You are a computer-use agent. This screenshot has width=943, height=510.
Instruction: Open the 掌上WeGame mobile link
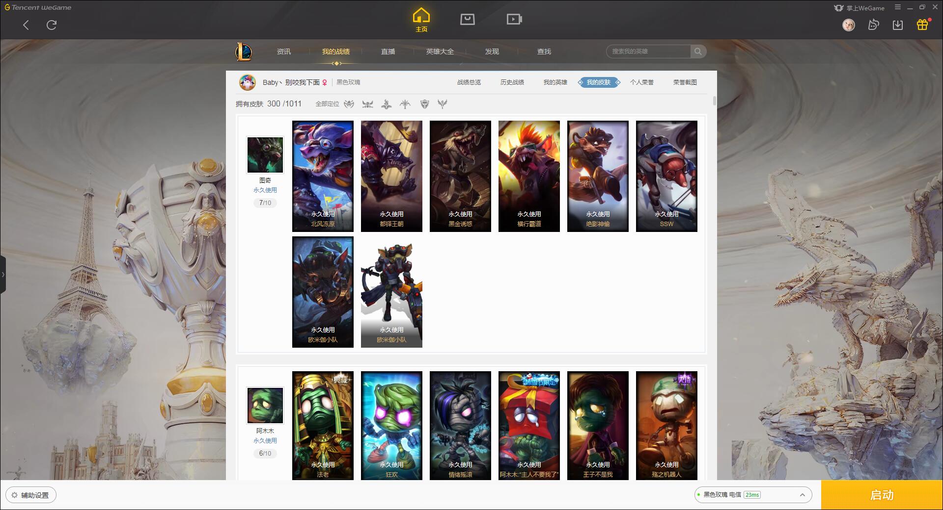[859, 8]
